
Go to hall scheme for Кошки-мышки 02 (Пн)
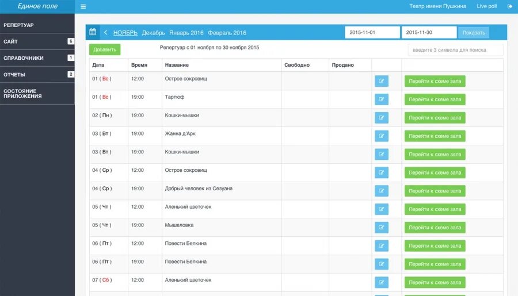coord(435,118)
